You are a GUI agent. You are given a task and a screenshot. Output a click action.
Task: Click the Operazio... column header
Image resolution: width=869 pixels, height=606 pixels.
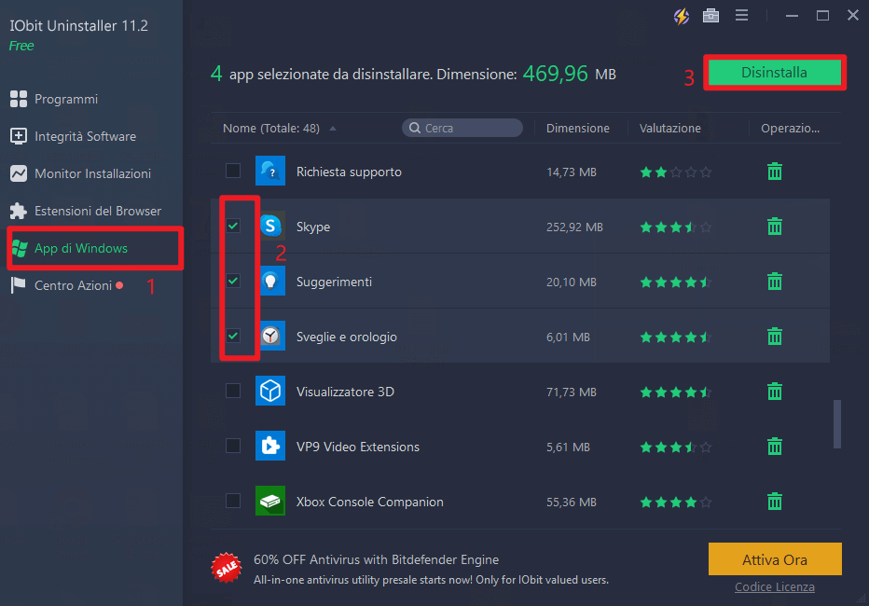click(x=790, y=129)
